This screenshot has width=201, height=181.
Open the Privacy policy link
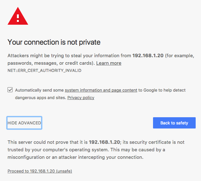[x=81, y=98]
